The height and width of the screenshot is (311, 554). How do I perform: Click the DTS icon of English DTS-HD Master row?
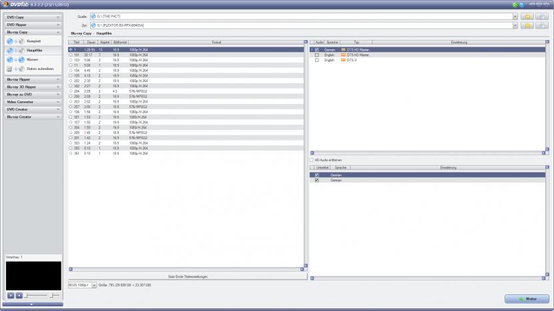[343, 55]
